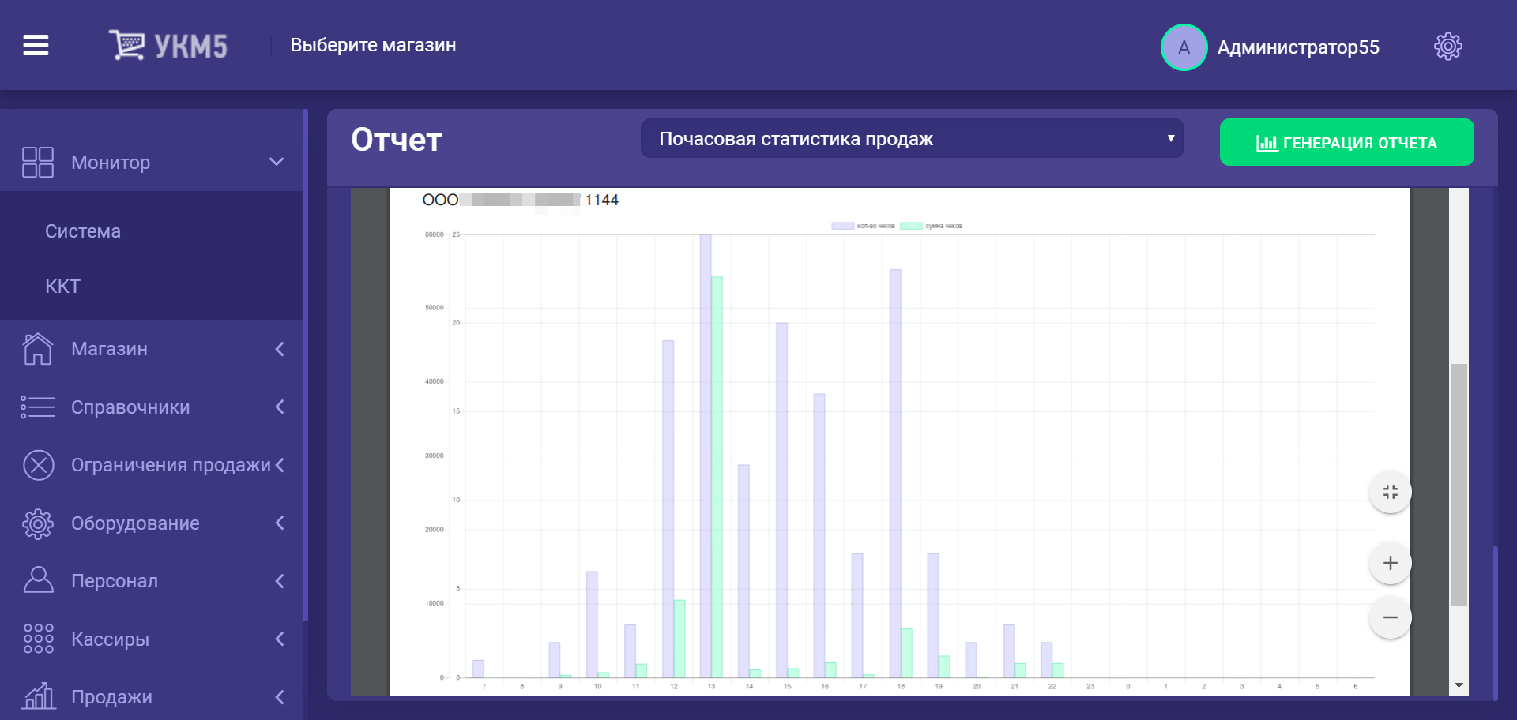Image resolution: width=1517 pixels, height=720 pixels.
Task: Toggle the кол-во чеков legend swatch
Action: click(x=842, y=226)
